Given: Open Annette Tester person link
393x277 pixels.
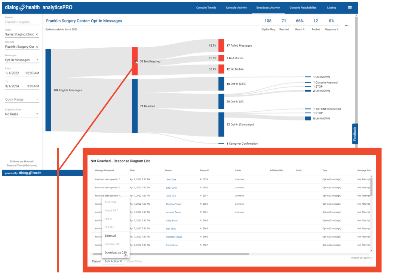Looking at the screenshot, I should tap(174, 212).
